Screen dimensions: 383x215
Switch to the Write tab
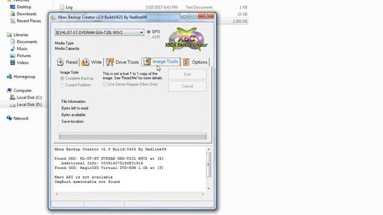[x=92, y=62]
